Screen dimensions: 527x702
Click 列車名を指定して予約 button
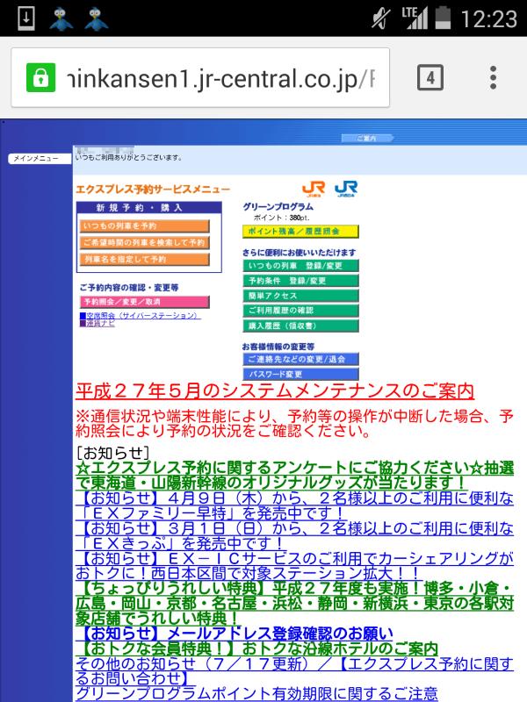point(144,259)
